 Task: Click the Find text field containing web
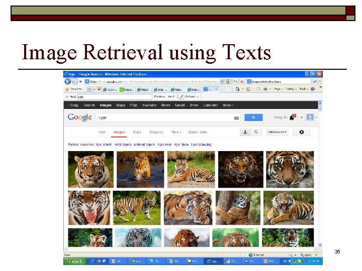click(115, 97)
